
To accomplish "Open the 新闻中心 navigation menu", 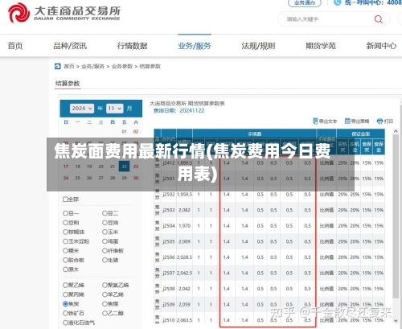I will click(381, 46).
